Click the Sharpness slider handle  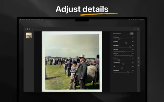[128, 72]
